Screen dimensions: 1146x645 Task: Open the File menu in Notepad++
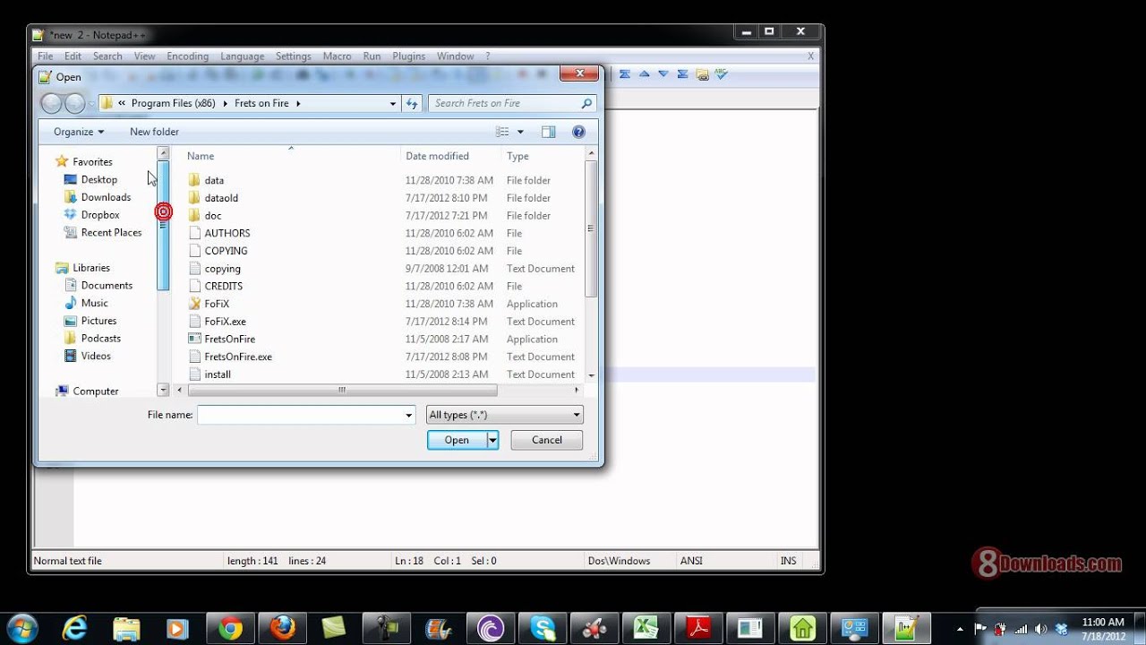coord(45,56)
